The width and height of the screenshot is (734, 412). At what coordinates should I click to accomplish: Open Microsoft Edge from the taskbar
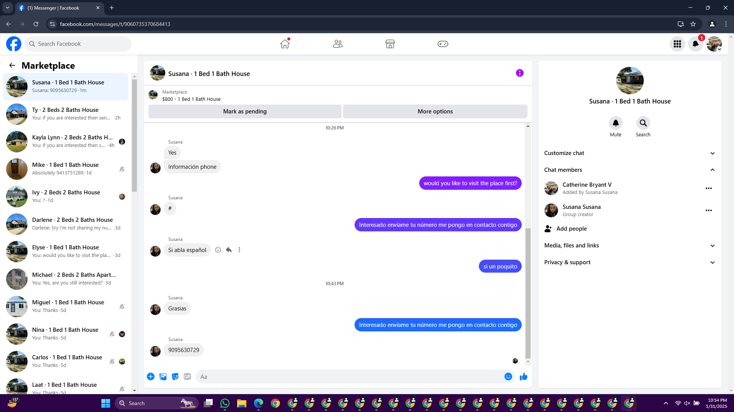pyautogui.click(x=259, y=403)
